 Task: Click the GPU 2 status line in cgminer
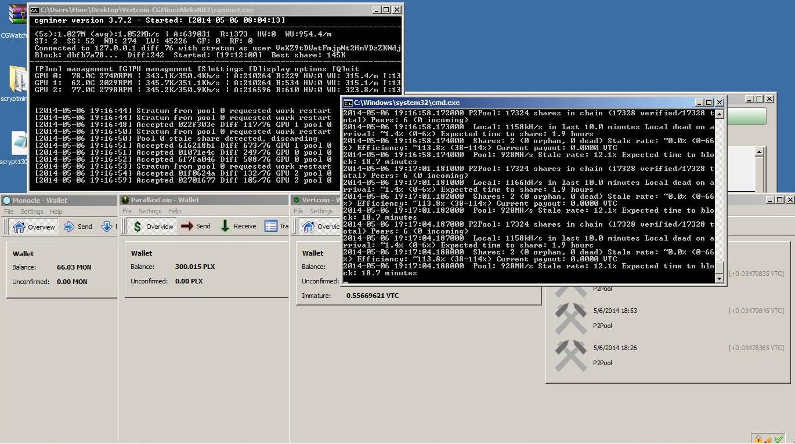[x=218, y=90]
